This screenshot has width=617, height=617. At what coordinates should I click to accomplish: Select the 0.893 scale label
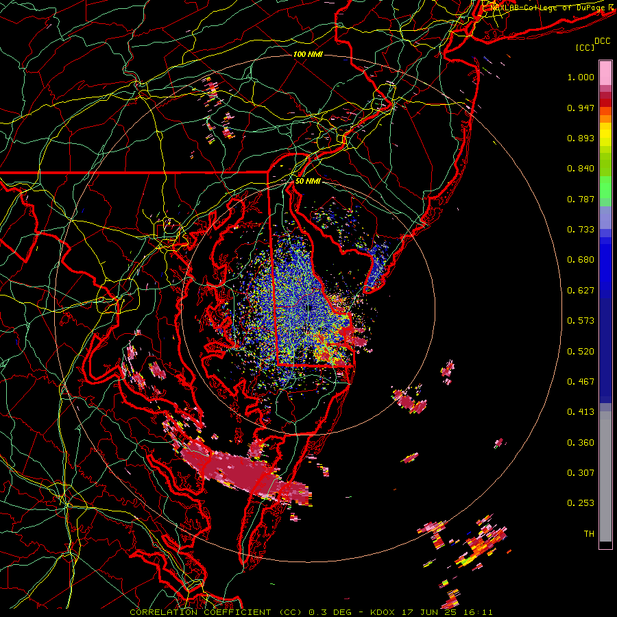coord(581,138)
